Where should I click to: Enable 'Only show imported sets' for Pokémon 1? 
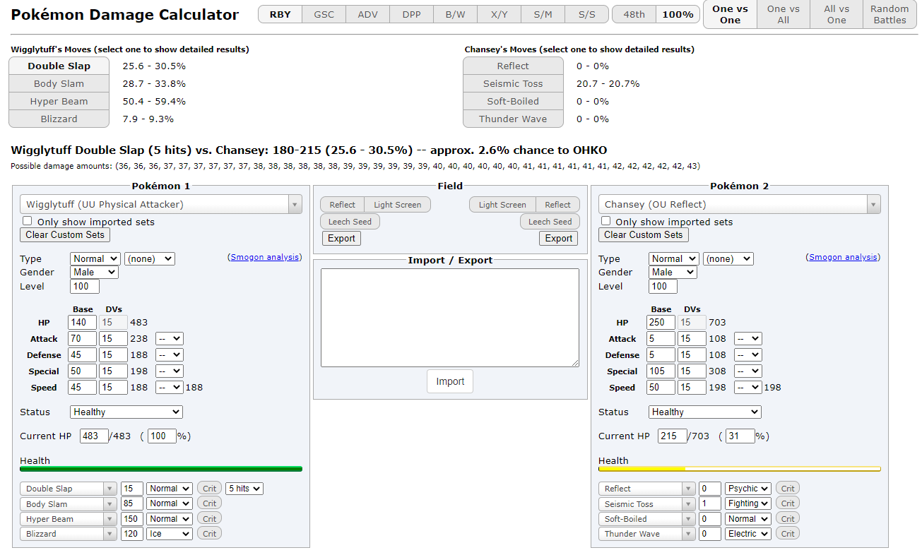pyautogui.click(x=28, y=221)
